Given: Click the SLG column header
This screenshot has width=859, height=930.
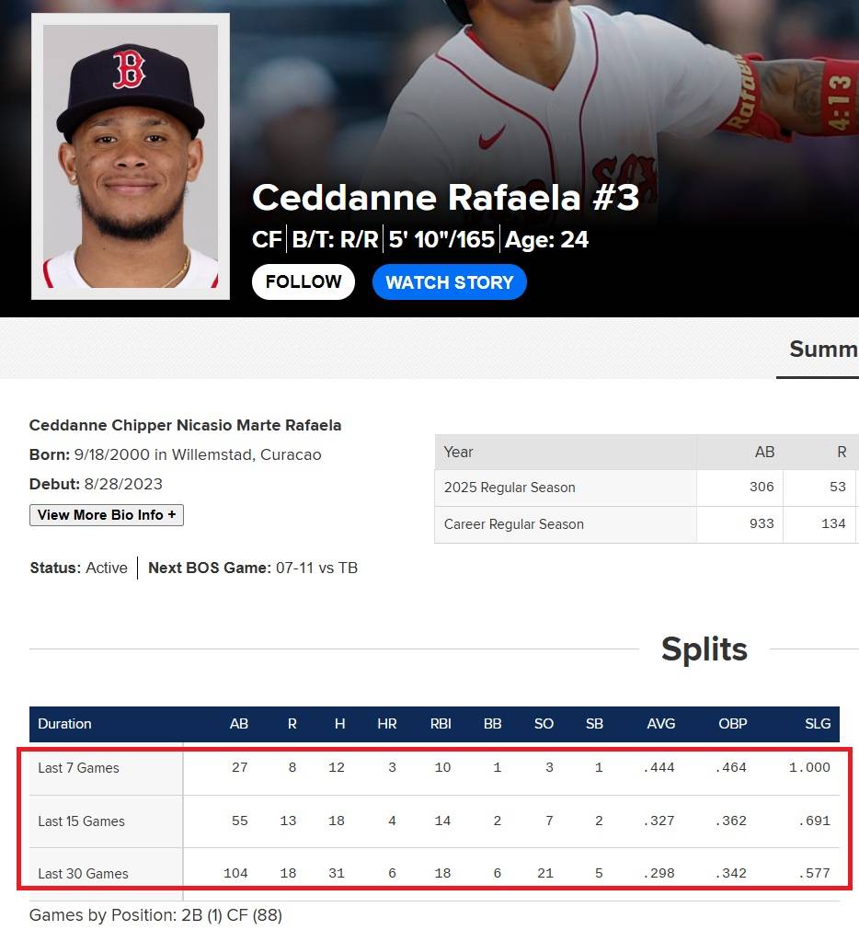Looking at the screenshot, I should pos(818,724).
